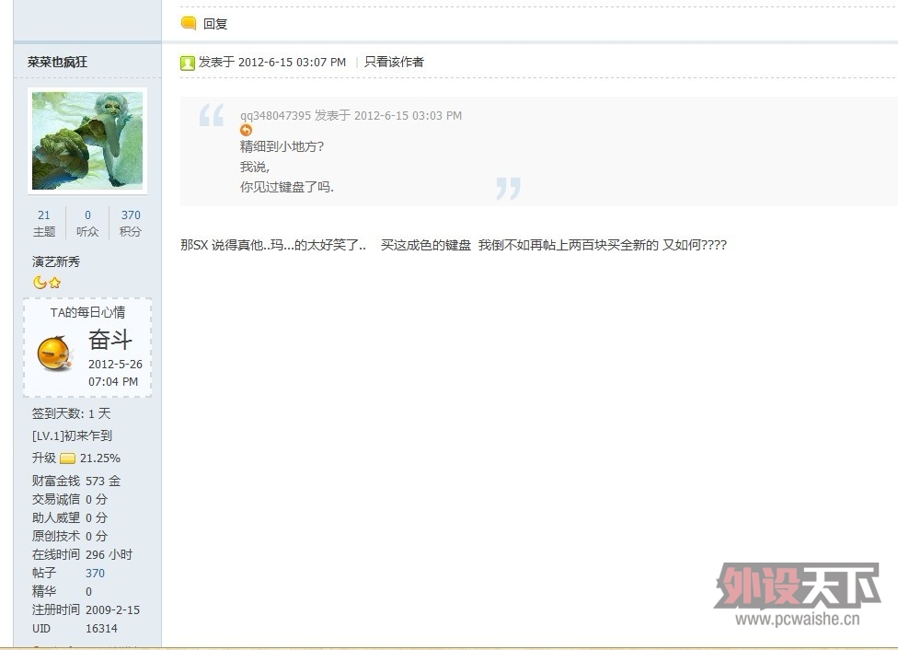Screen dimensions: 898x650
Task: Click the 签到天数: 1 天 text
Action: click(72, 413)
